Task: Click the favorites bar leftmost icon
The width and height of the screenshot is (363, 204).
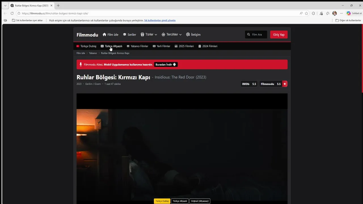Action: coord(5,20)
